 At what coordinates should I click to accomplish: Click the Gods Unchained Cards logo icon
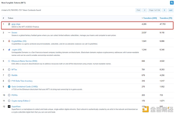[9, 87]
